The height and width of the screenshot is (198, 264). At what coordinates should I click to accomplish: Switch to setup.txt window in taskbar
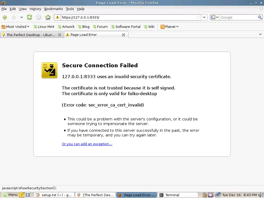pos(54,195)
